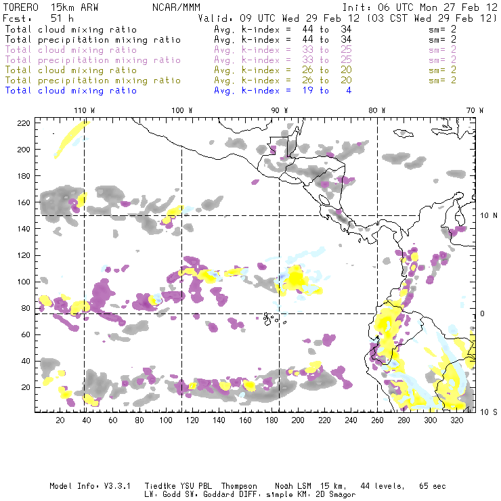The image size is (501, 501).
Task: Select "Tiedtke YSU PBL" in footer
Action: pyautogui.click(x=178, y=486)
